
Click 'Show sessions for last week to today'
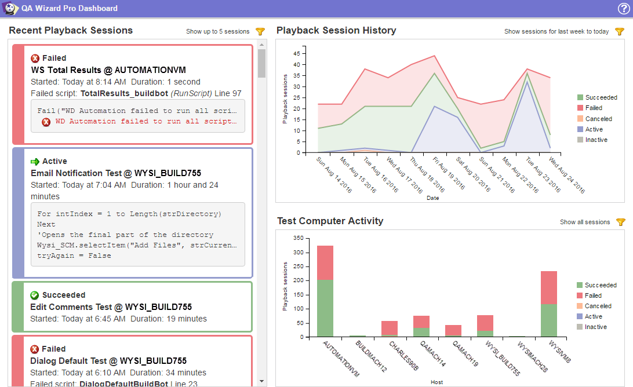556,31
